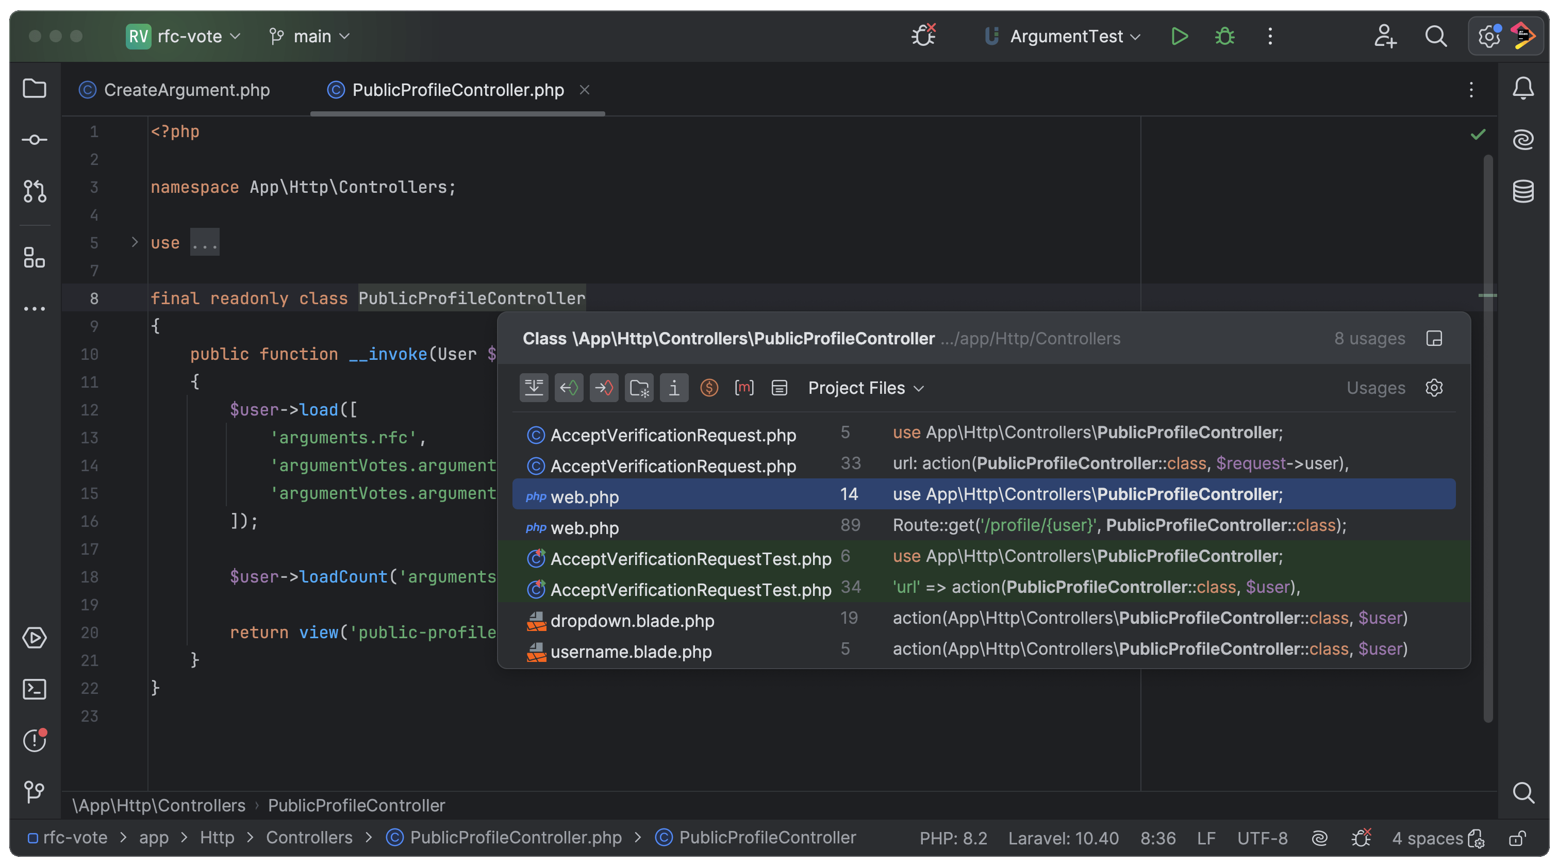The width and height of the screenshot is (1558, 864).
Task: Toggle write access usages filter
Action: pyautogui.click(x=604, y=388)
